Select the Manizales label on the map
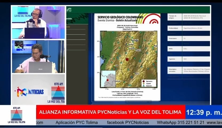 [x=135, y=40]
